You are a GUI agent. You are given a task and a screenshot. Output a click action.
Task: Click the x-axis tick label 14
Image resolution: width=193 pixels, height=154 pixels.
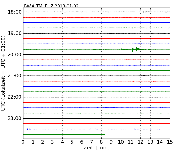160,142
